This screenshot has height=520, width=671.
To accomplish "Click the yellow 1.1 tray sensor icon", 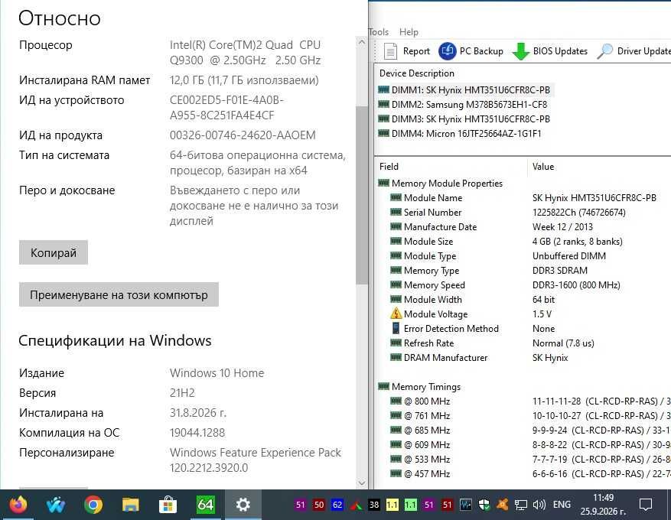I will point(392,505).
